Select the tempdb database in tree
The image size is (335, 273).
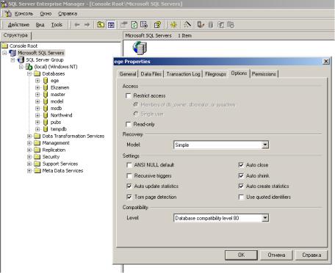pos(59,129)
